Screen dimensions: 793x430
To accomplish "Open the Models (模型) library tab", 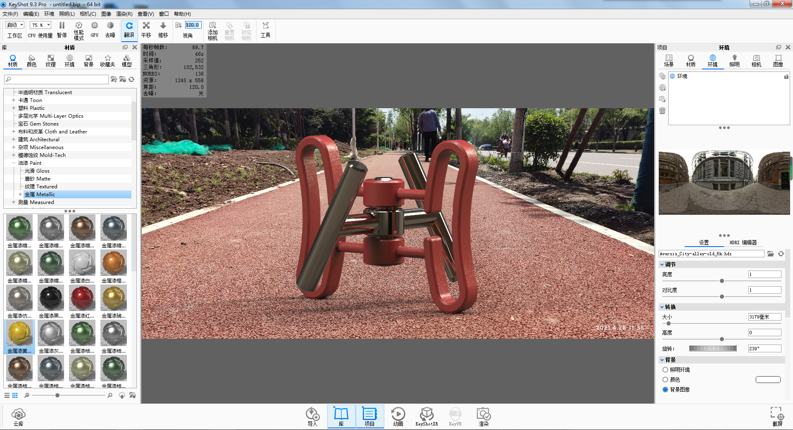I will [127, 61].
